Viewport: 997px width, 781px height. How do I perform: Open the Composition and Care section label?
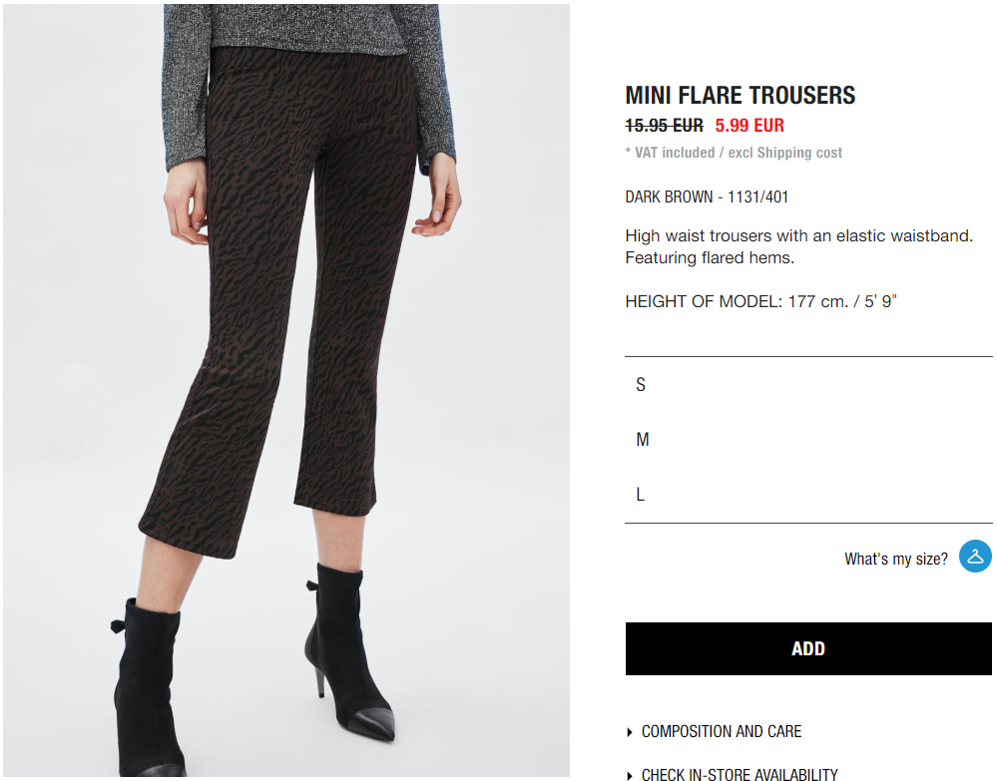coord(721,731)
